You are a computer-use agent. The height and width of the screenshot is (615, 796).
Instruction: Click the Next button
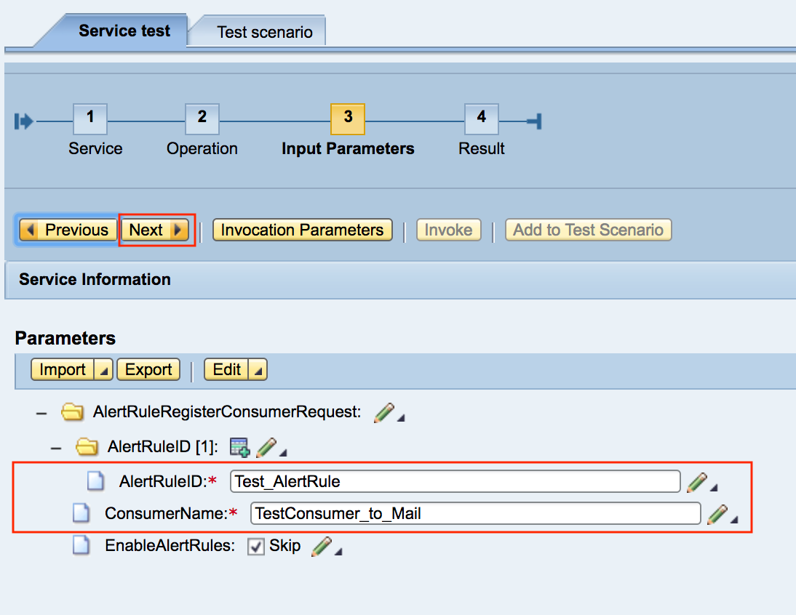[155, 230]
